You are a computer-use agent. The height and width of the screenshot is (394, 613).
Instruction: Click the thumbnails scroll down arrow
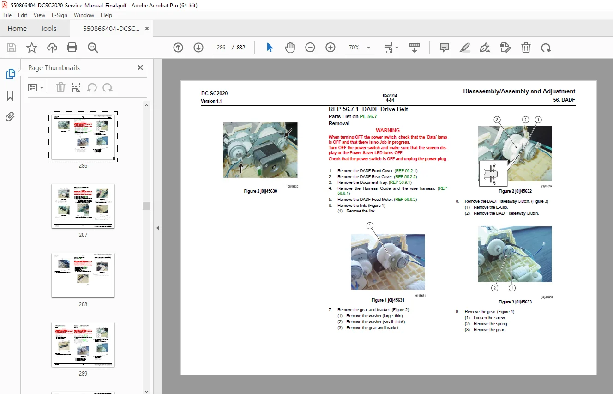pyautogui.click(x=147, y=391)
